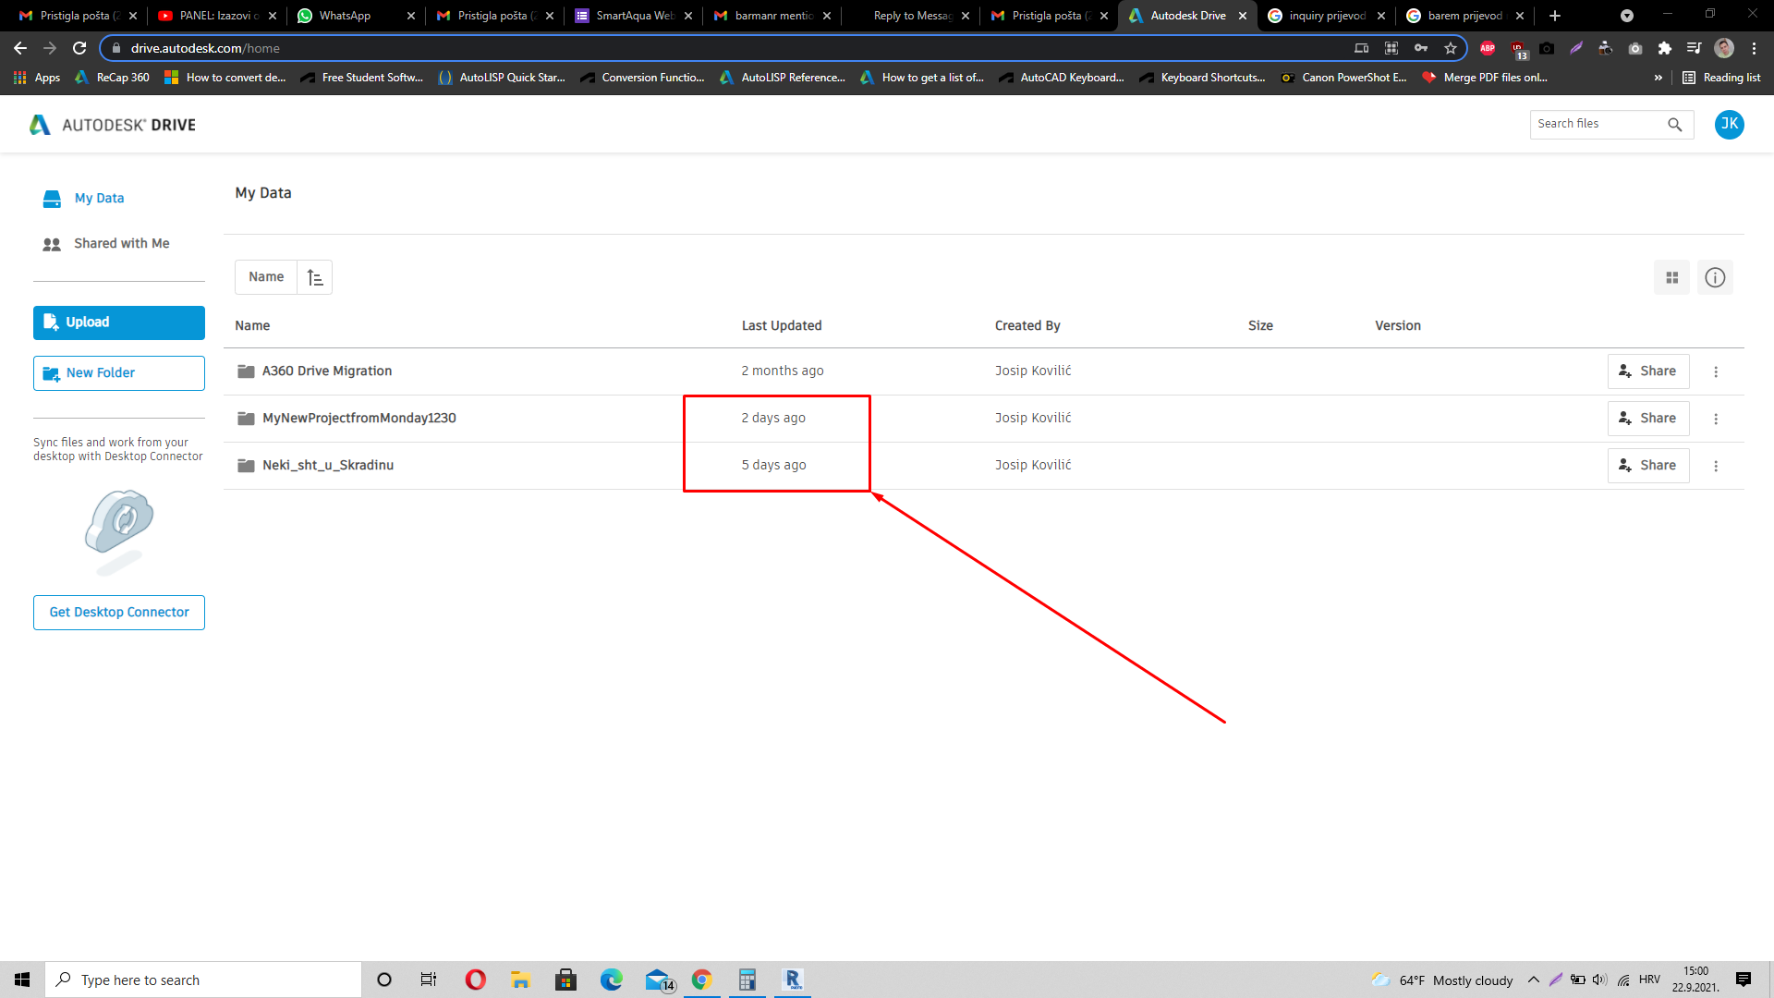1774x998 pixels.
Task: Click Get Desktop Connector
Action: click(118, 612)
